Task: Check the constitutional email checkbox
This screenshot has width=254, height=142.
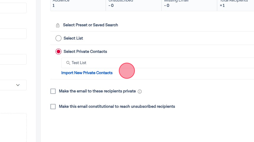Action: [53, 107]
